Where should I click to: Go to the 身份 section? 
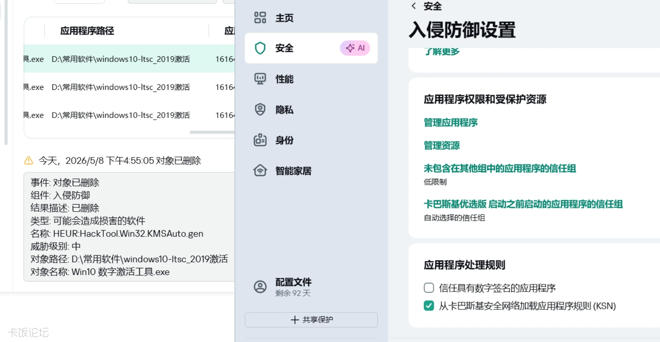(311, 140)
